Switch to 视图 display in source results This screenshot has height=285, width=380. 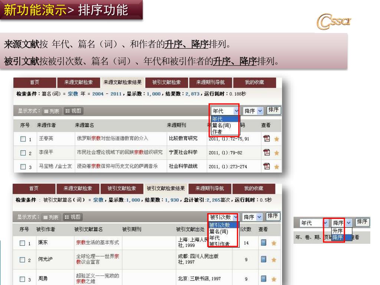pos(73,111)
